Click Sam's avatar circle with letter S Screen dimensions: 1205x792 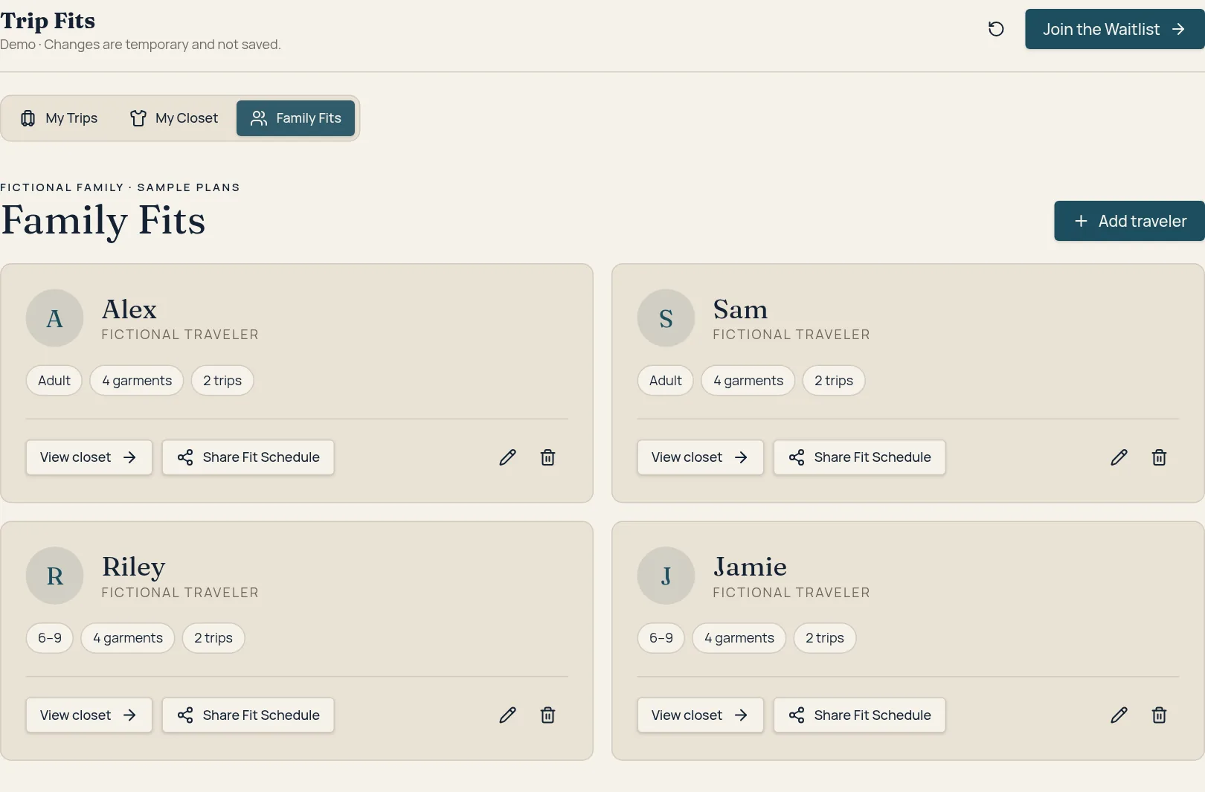click(666, 318)
